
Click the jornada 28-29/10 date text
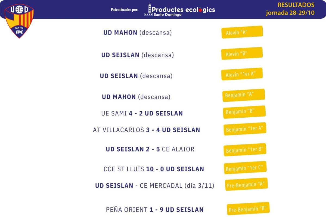pyautogui.click(x=290, y=13)
